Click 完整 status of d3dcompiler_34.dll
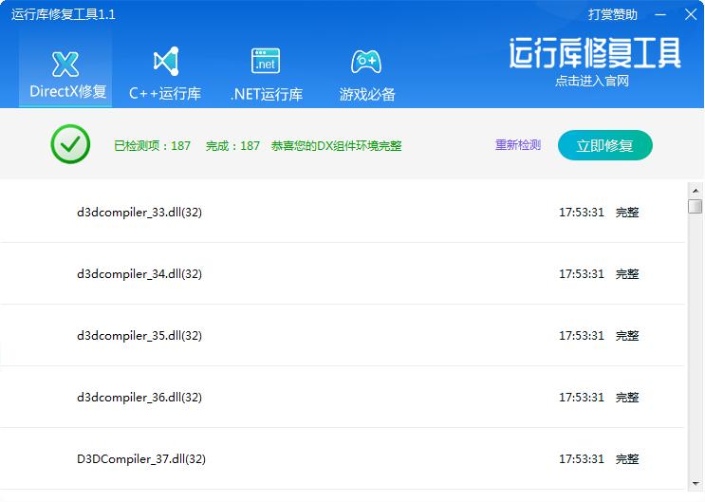Screen dimensions: 705x502 point(627,273)
